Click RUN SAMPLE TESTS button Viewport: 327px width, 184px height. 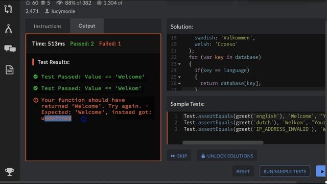(285, 172)
